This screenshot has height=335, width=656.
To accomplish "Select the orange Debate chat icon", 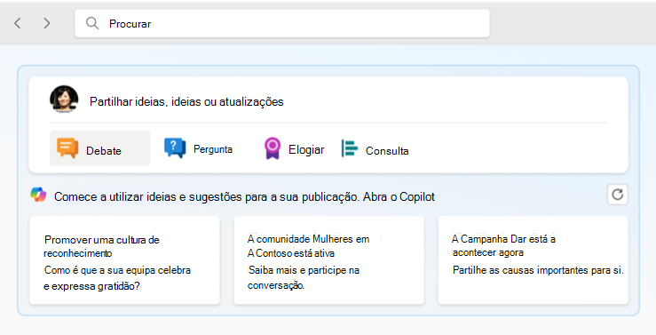I will tap(67, 148).
